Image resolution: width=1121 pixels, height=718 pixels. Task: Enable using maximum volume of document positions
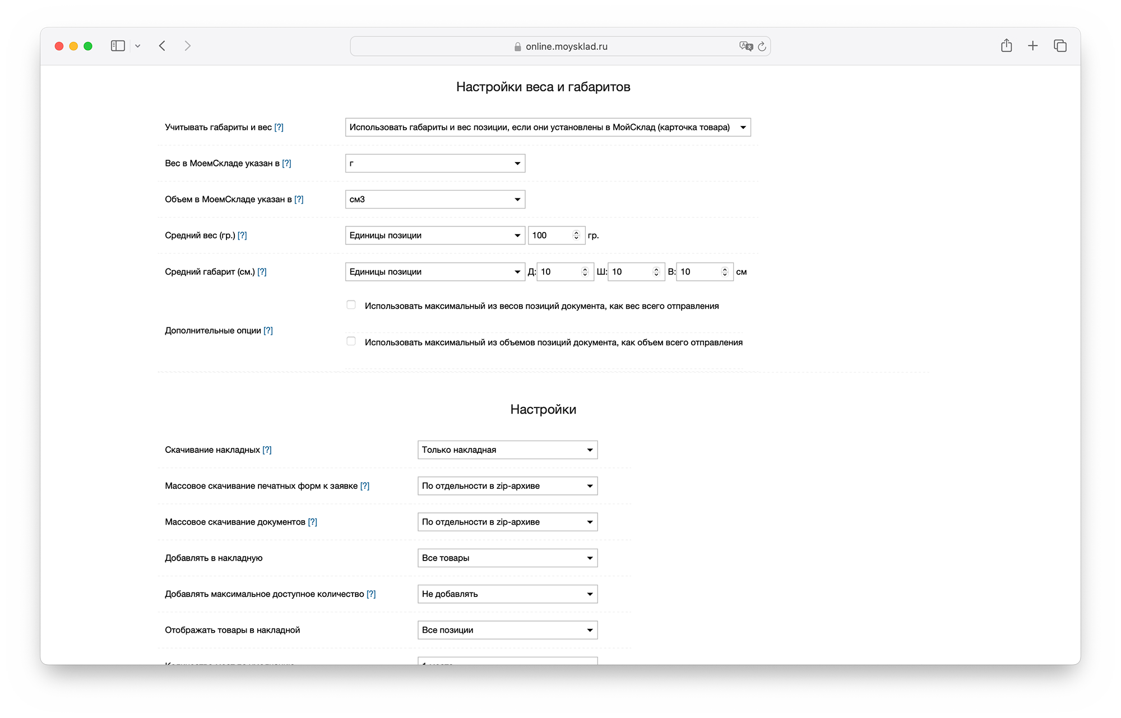tap(351, 341)
